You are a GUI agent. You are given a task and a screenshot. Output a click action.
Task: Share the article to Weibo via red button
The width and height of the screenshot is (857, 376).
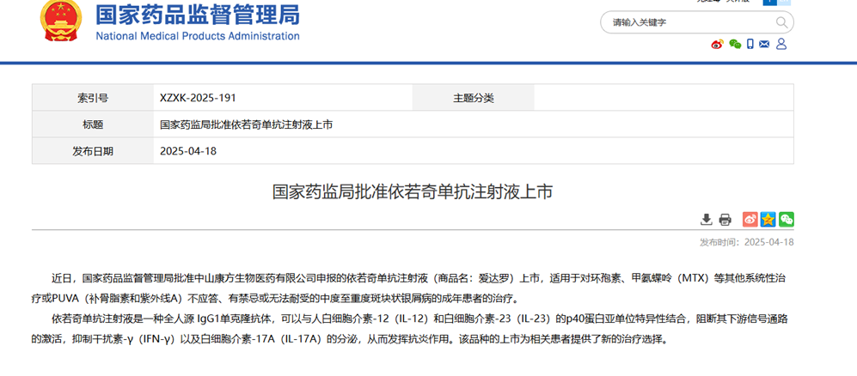coord(750,220)
